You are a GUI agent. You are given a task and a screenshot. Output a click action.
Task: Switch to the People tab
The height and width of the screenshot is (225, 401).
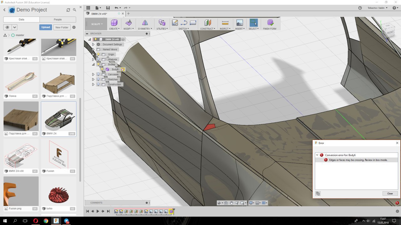pyautogui.click(x=58, y=19)
